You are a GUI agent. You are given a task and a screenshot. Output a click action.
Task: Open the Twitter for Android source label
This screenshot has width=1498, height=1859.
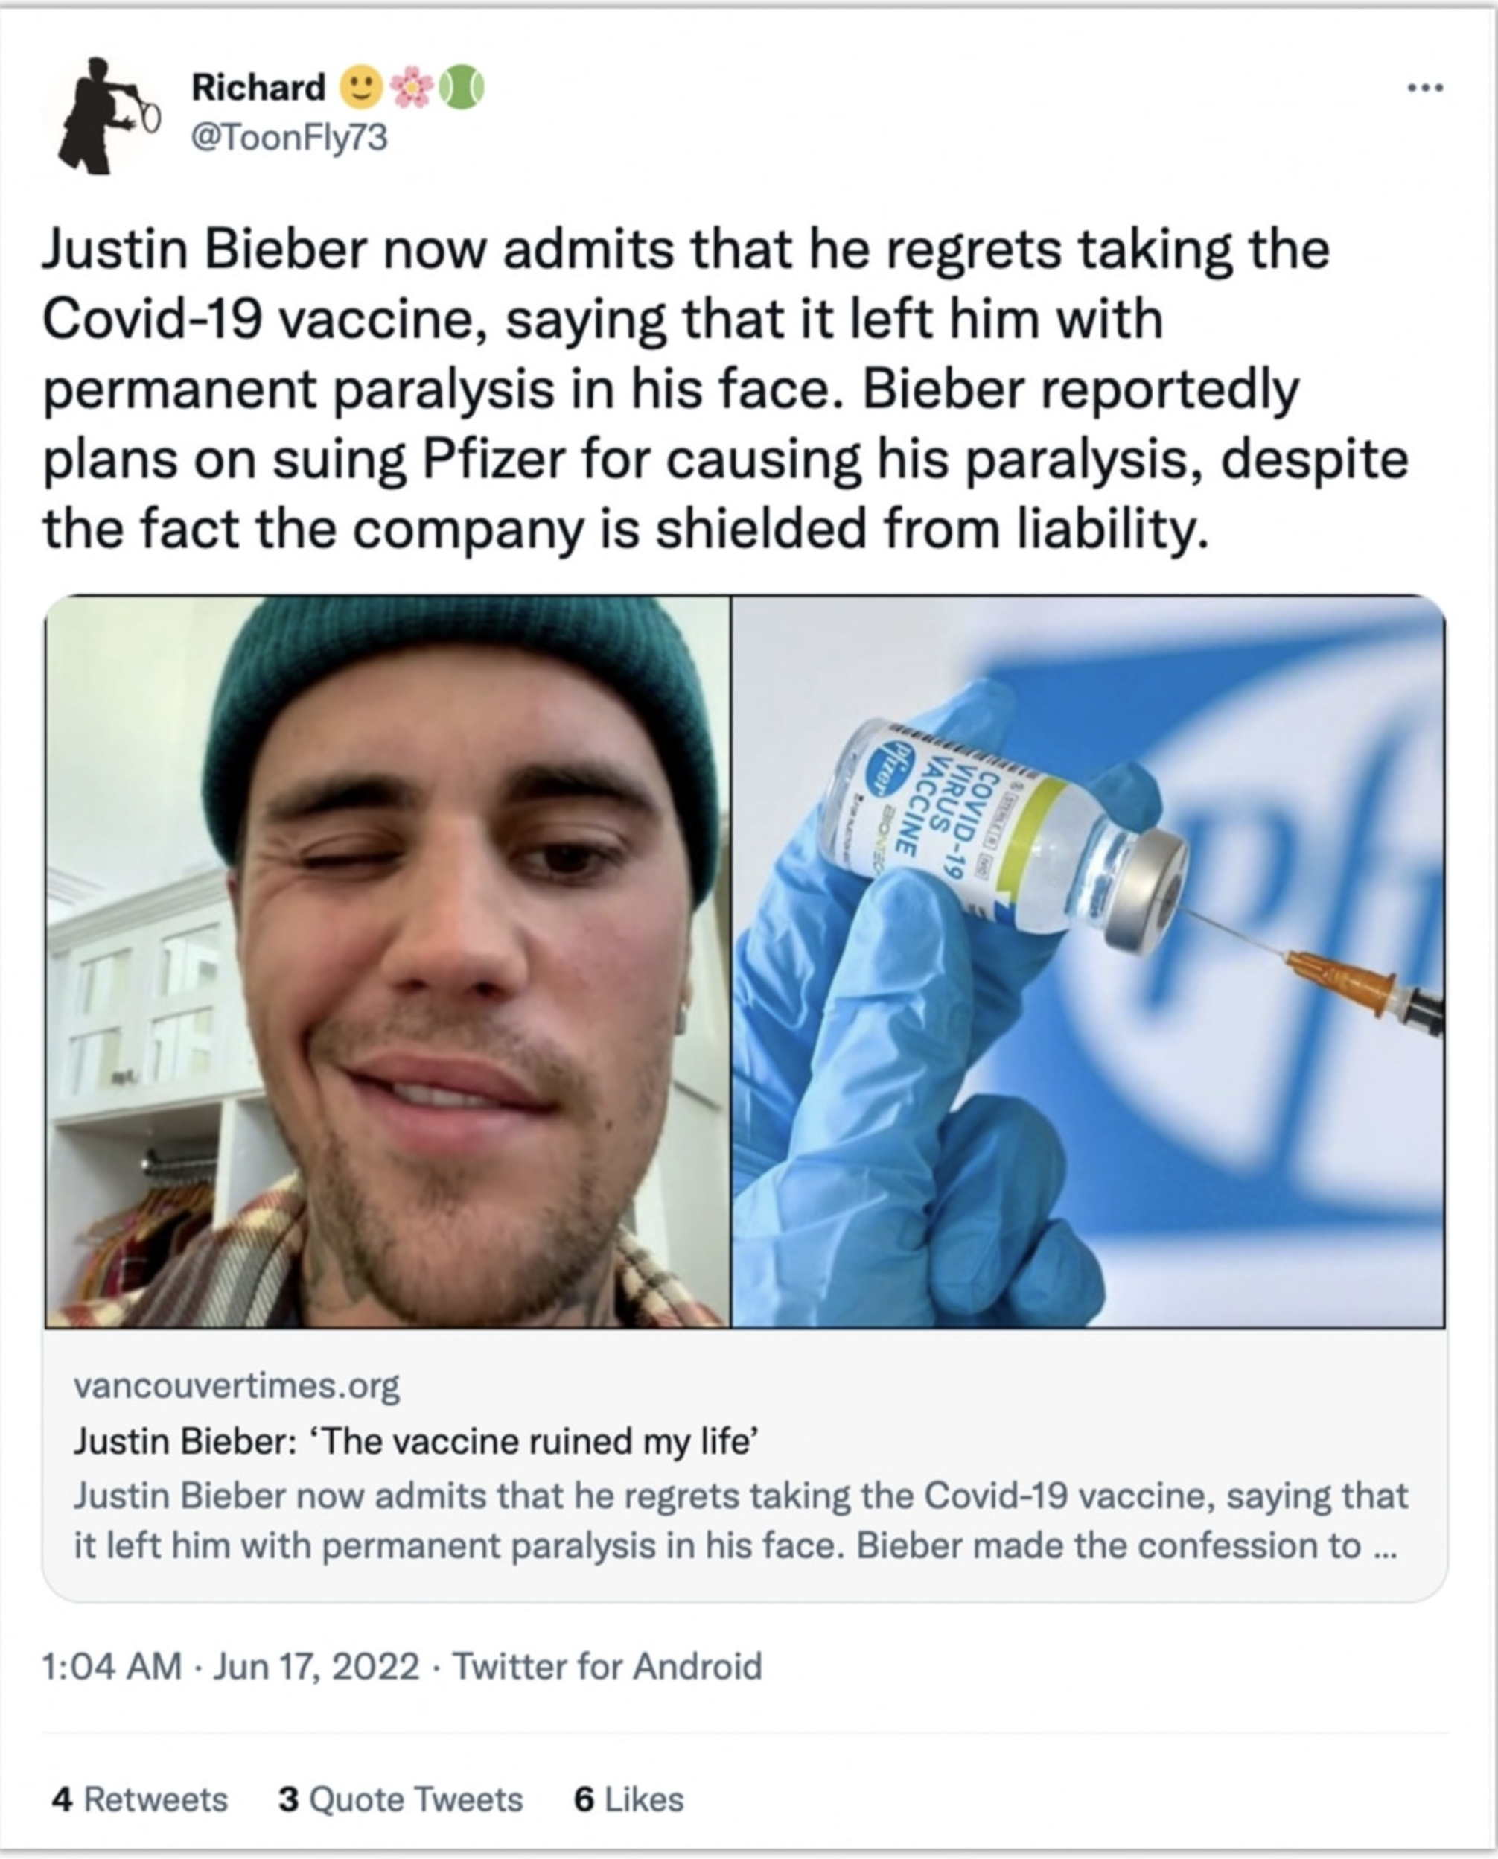[x=608, y=1667]
